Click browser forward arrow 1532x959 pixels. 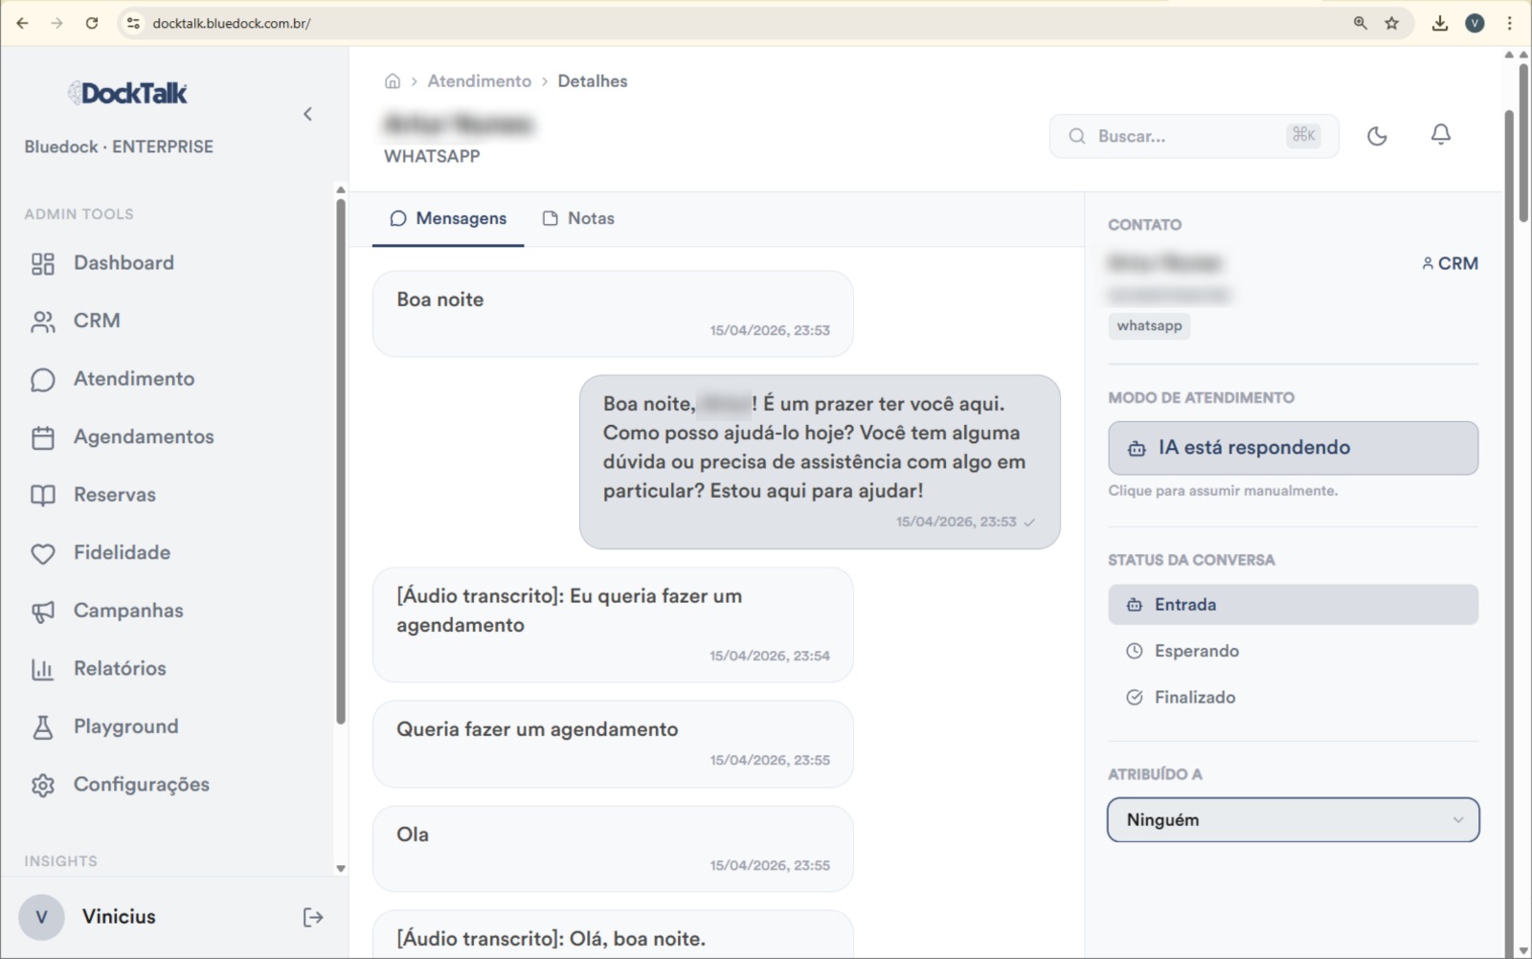[56, 23]
